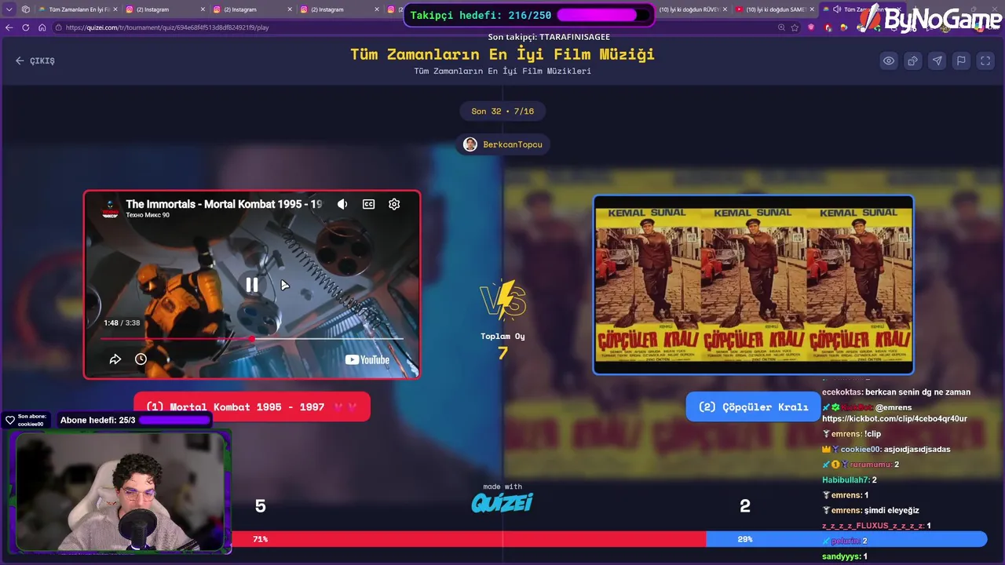
Task: Enter fullscreen mode with expand icon
Action: [985, 60]
